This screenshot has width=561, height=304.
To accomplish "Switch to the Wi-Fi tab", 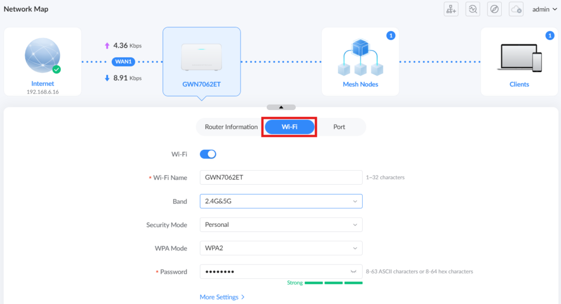I will (289, 127).
